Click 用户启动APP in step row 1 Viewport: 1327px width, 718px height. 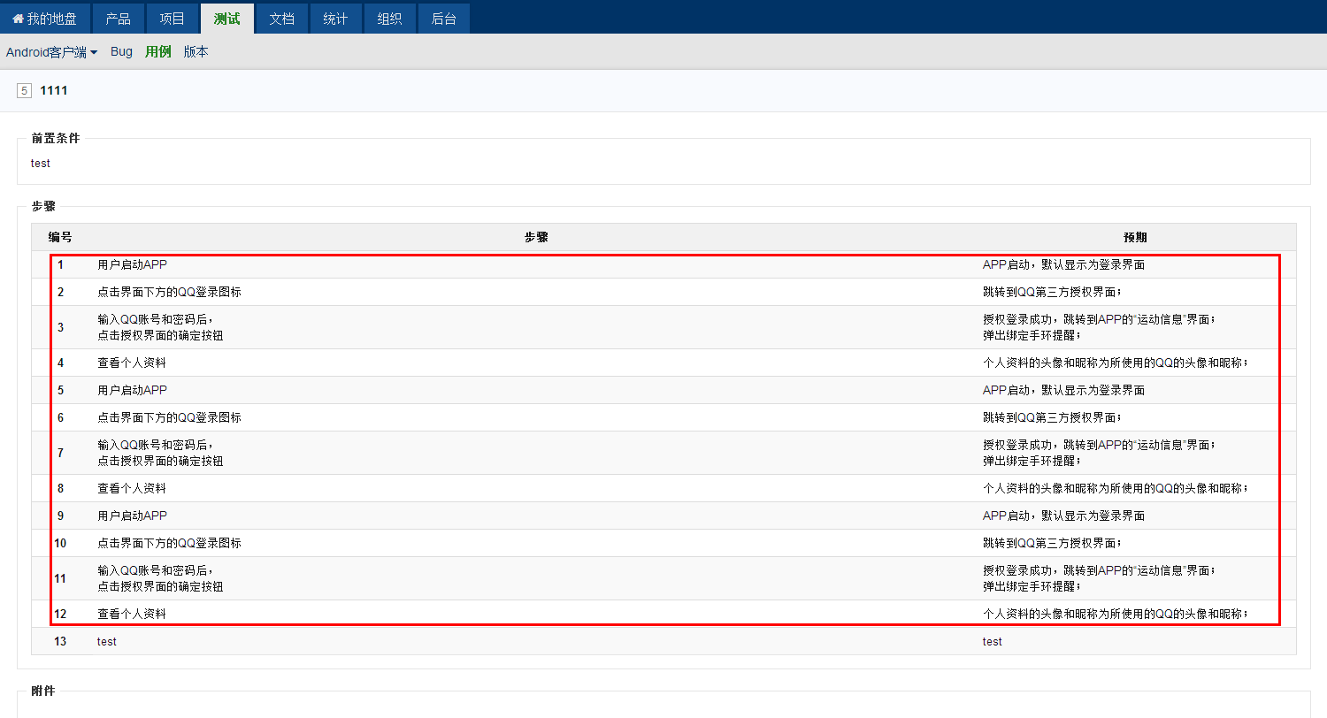pos(132,264)
